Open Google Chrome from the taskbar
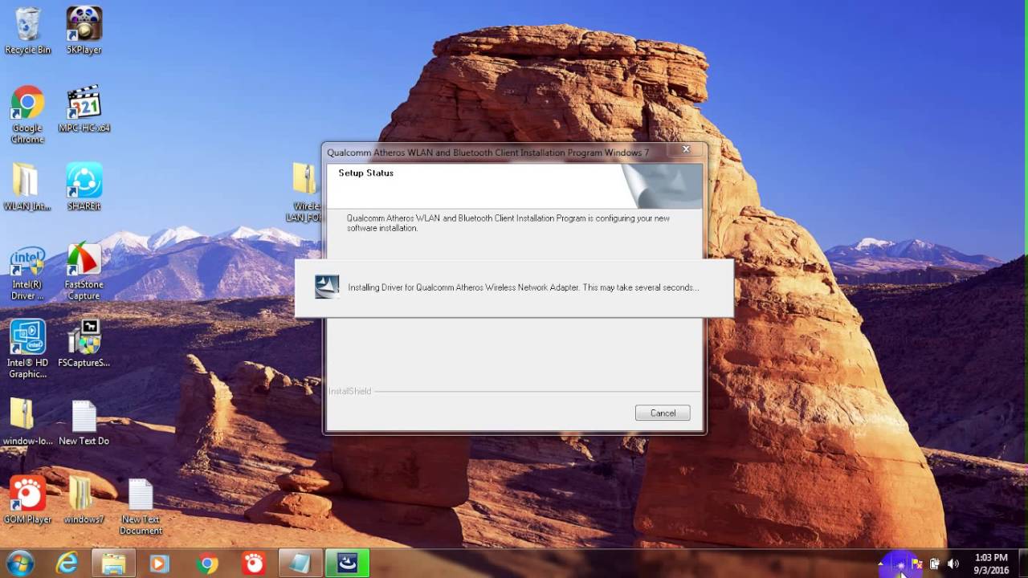Viewport: 1028px width, 578px height. (207, 564)
